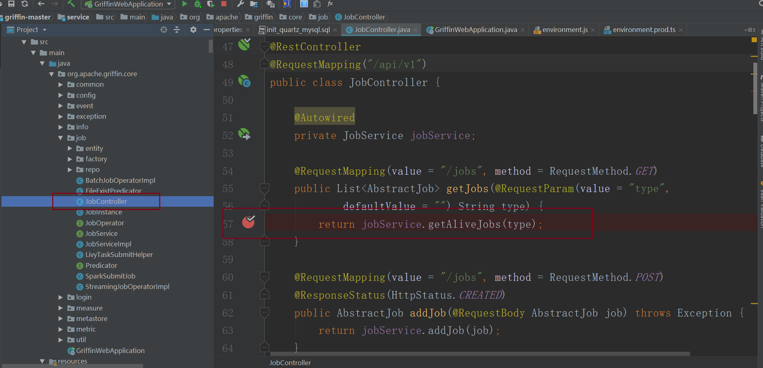The image size is (763, 368).
Task: Close the environment.js tab
Action: (x=593, y=30)
